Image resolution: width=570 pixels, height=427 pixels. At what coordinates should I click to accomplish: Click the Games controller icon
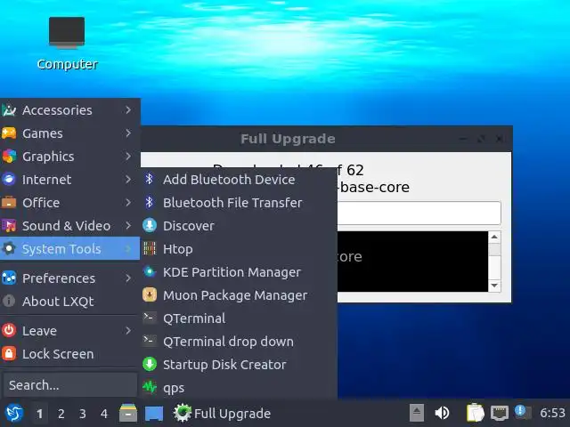[x=9, y=133]
